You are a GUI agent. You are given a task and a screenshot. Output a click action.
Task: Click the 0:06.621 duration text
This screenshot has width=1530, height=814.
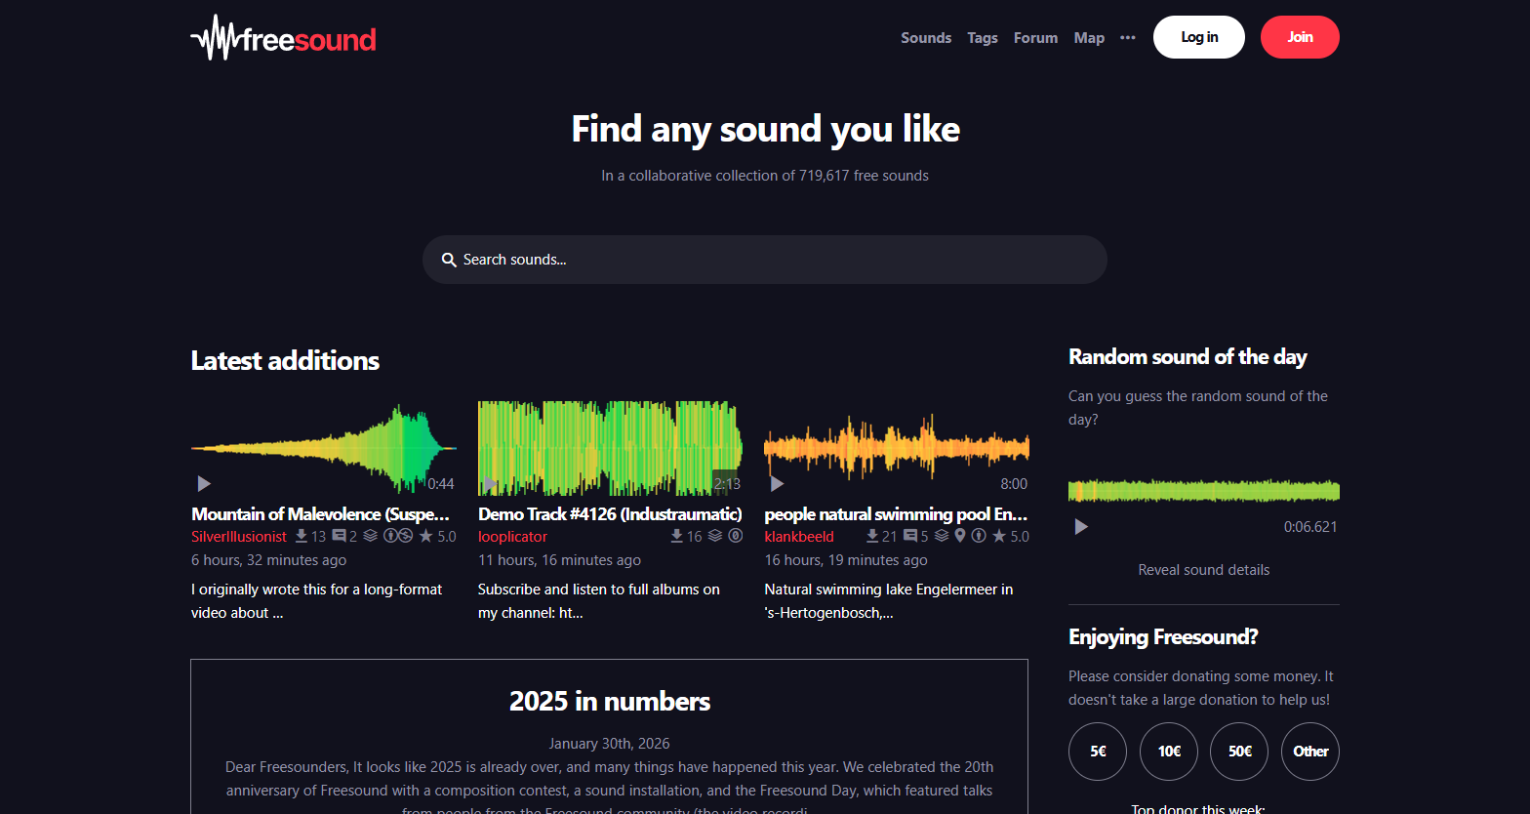tap(1310, 527)
